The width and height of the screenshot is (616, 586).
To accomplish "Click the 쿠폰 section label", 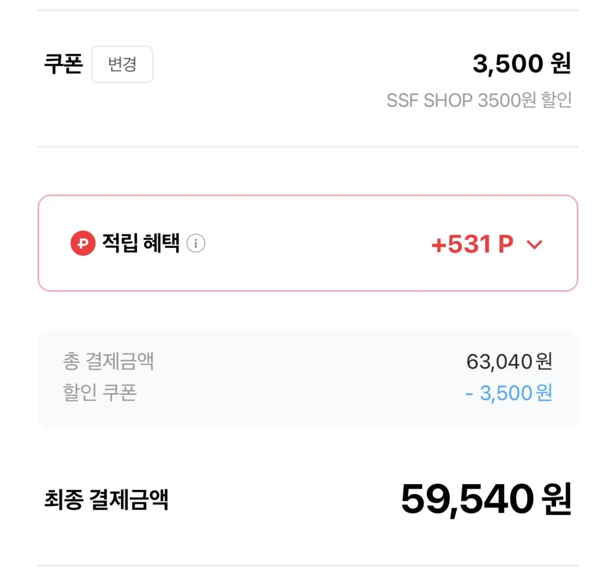I will click(x=64, y=63).
